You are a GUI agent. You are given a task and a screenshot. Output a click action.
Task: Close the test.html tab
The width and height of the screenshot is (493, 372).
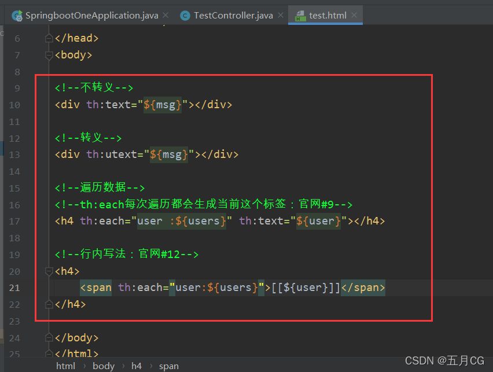pos(354,15)
